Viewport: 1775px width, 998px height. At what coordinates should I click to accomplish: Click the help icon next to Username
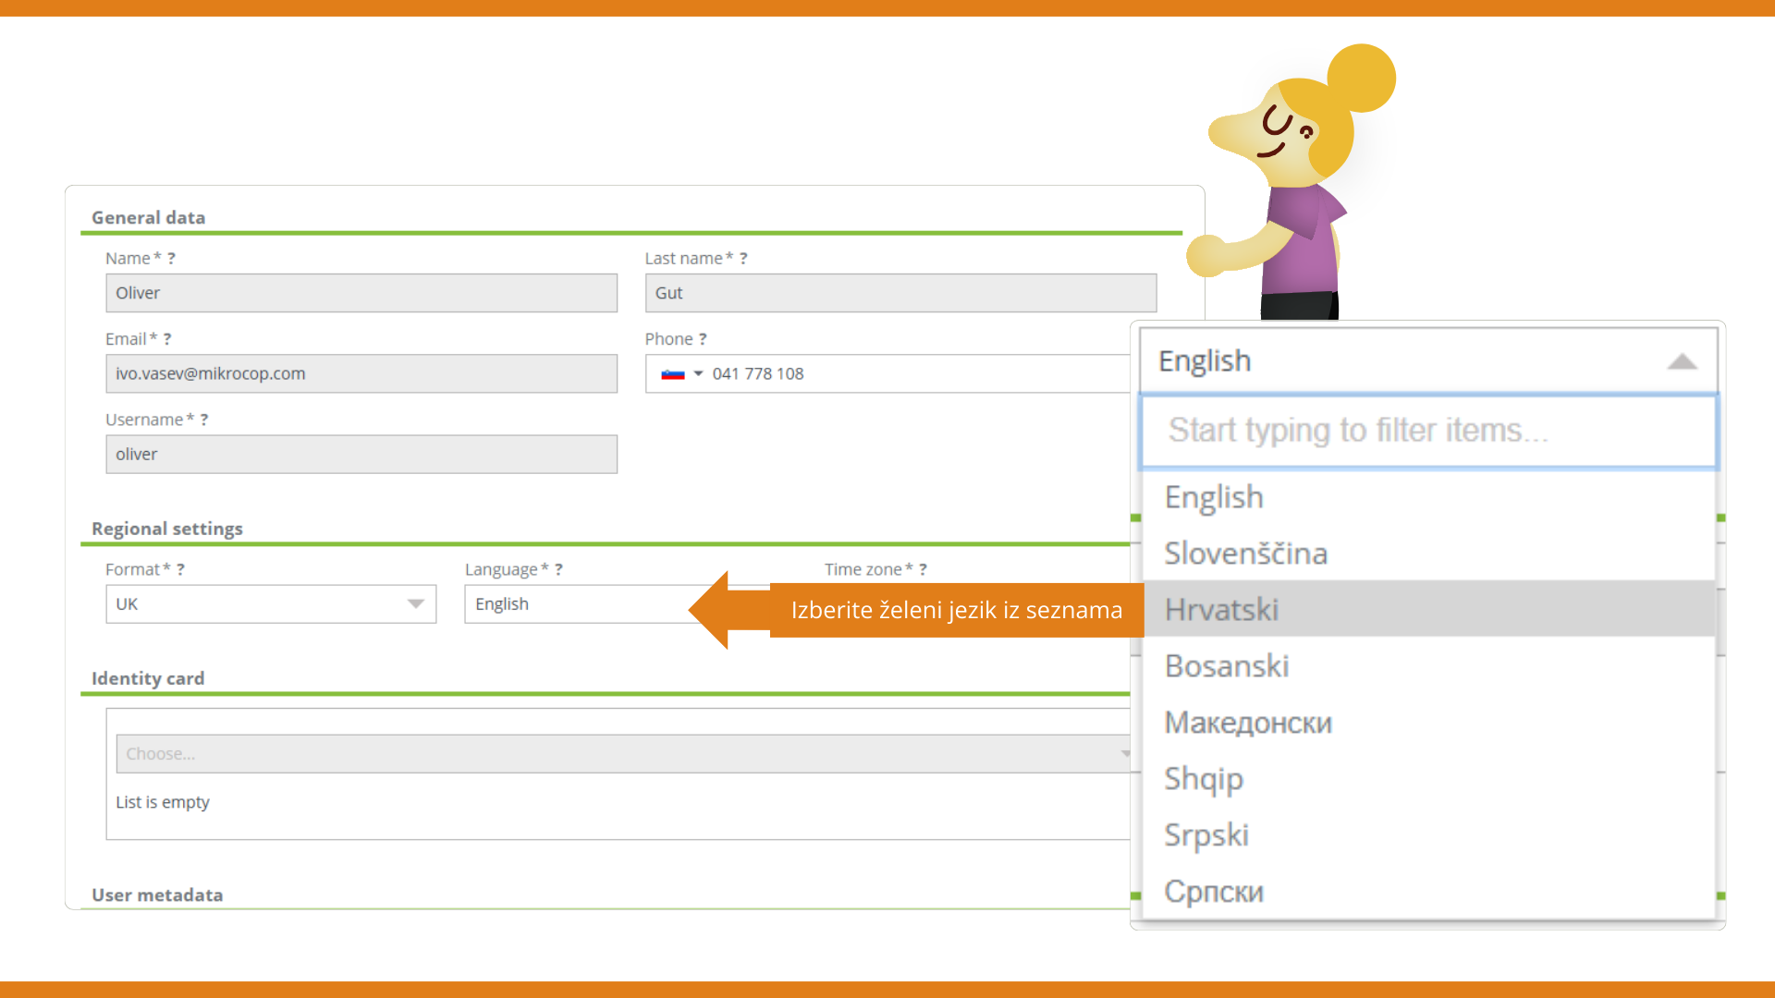(x=204, y=420)
